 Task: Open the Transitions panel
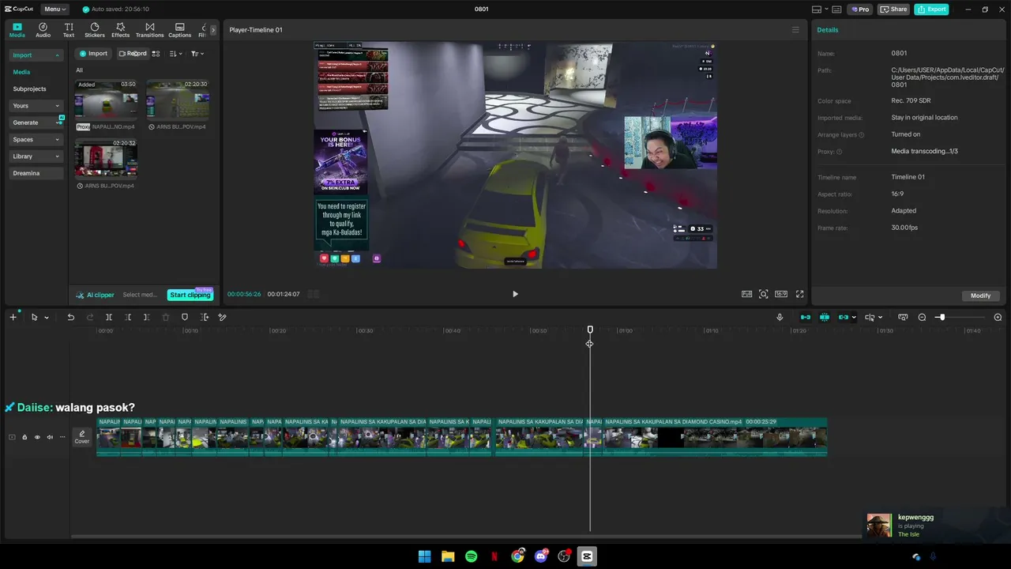[x=149, y=30]
